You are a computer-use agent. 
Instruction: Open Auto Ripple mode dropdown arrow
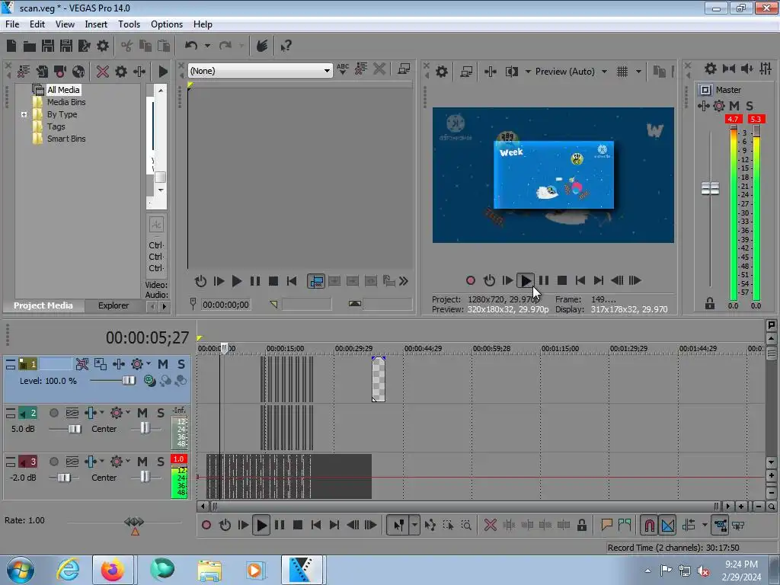tap(705, 525)
